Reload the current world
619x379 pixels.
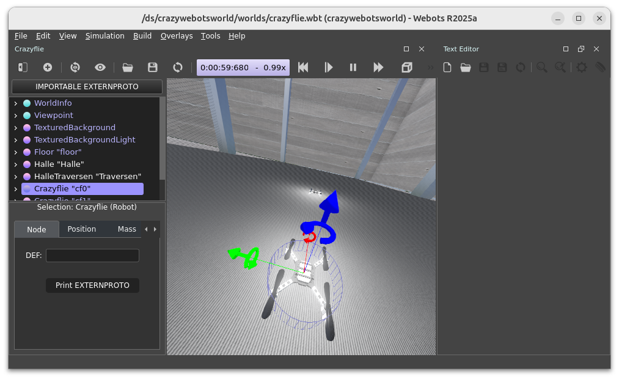pyautogui.click(x=177, y=67)
